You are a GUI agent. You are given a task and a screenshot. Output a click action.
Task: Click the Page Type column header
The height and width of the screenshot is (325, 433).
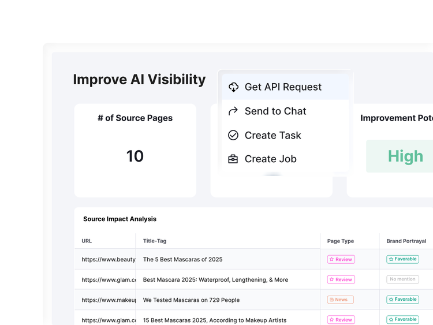coord(341,241)
